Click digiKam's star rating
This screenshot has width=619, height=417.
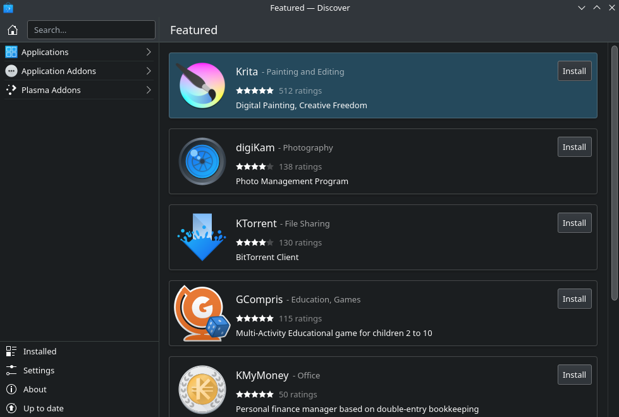pos(255,166)
